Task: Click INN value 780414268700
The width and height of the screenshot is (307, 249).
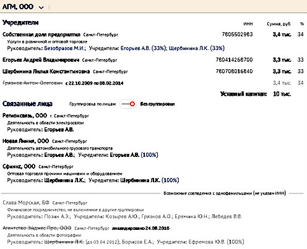Action: tap(234, 60)
